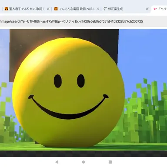Open the Yahoo ベリティ search tab
This screenshot has height=167, width=167.
pyautogui.click(x=160, y=9)
